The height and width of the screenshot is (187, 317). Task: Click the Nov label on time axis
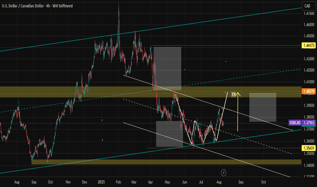tap(68, 182)
